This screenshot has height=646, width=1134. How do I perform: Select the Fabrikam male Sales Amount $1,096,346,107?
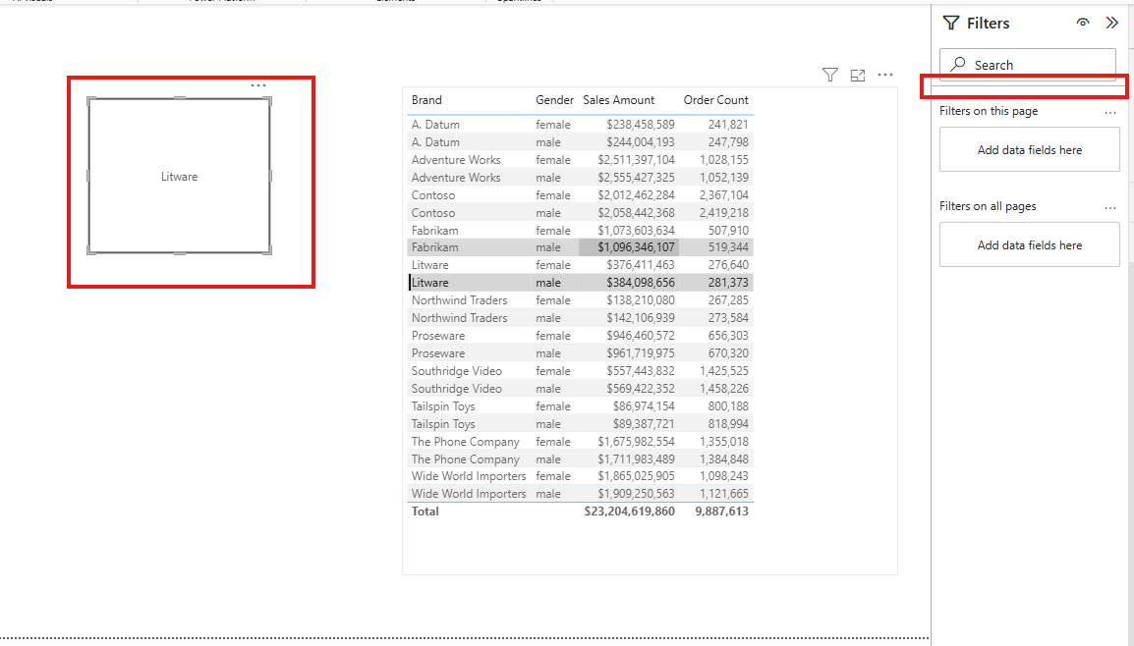tap(636, 247)
